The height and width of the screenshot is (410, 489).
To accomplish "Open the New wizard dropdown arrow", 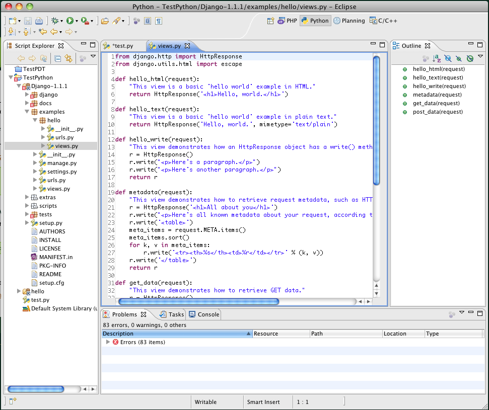I will [19, 21].
